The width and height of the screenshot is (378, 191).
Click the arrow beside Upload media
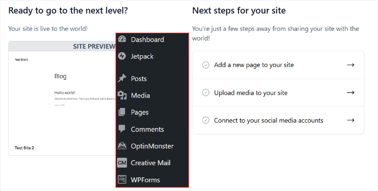tap(351, 93)
